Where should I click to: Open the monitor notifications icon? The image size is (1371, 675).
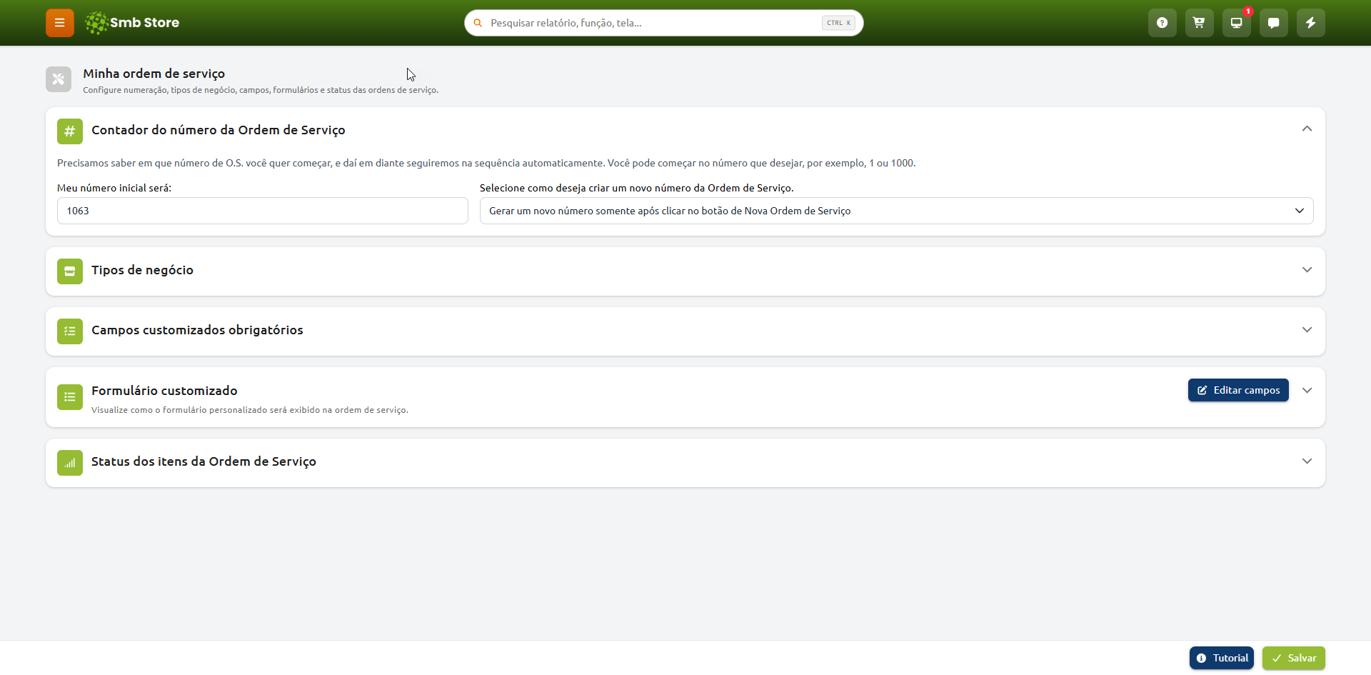[1237, 23]
